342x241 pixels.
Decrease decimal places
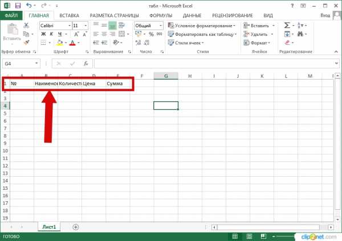146,43
